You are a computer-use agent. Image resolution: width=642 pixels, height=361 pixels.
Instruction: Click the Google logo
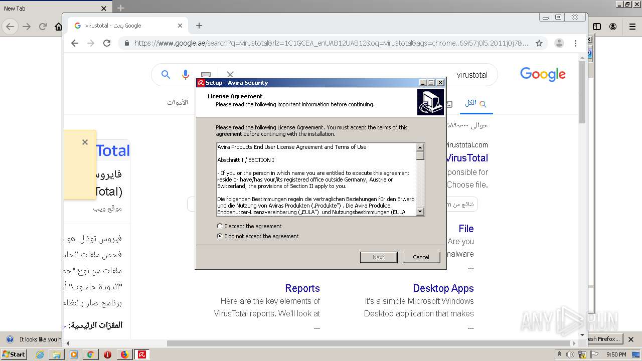pos(543,74)
